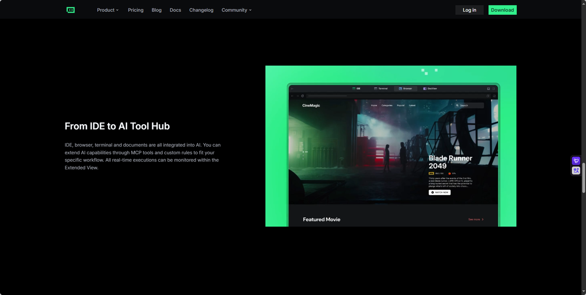Image resolution: width=586 pixels, height=295 pixels.
Task: Open the purple floating assistant icon
Action: (576, 161)
